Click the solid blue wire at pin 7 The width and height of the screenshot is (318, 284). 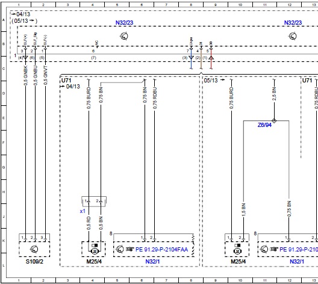[192, 59]
